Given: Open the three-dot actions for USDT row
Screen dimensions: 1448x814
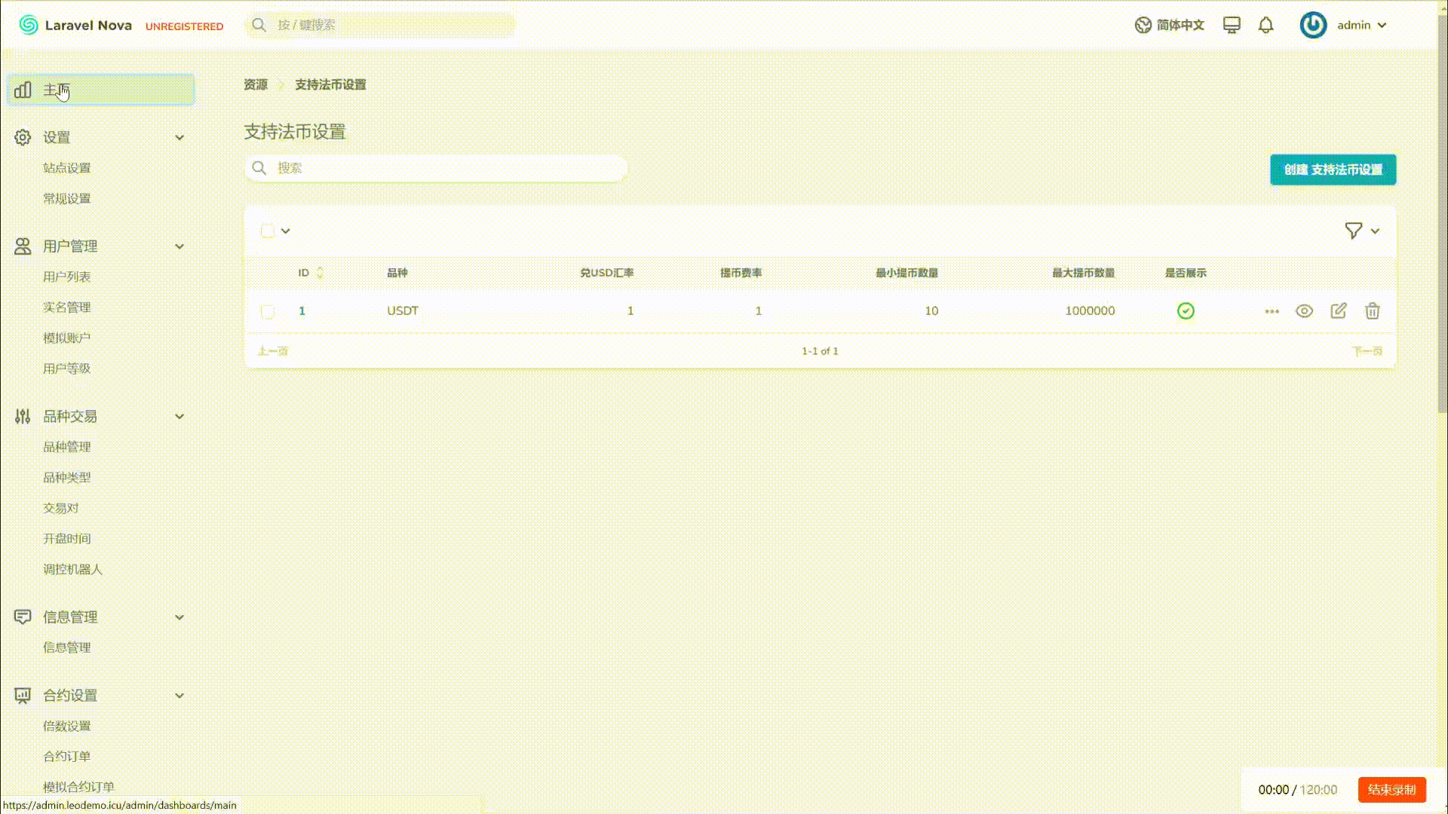Looking at the screenshot, I should pos(1272,311).
